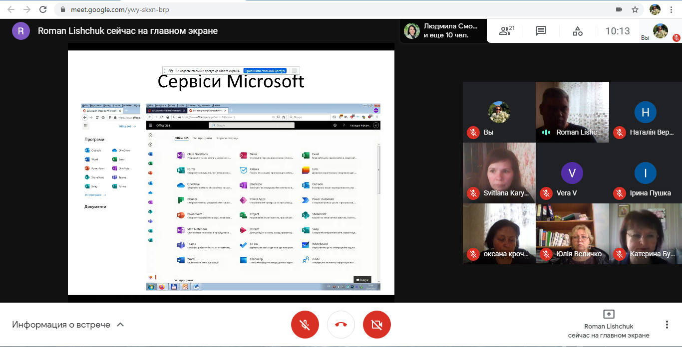This screenshot has height=347, width=682.
Task: Select Svitlana Kary... video tile
Action: tap(499, 173)
